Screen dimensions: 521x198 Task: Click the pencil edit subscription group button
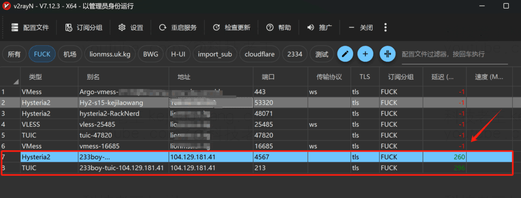click(x=345, y=54)
